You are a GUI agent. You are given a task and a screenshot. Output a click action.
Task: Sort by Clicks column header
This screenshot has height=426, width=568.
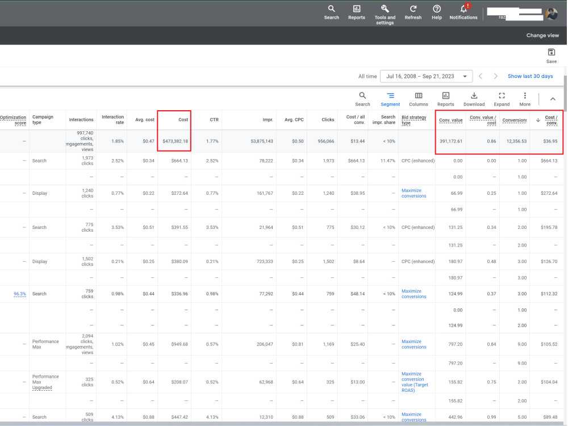pos(328,119)
